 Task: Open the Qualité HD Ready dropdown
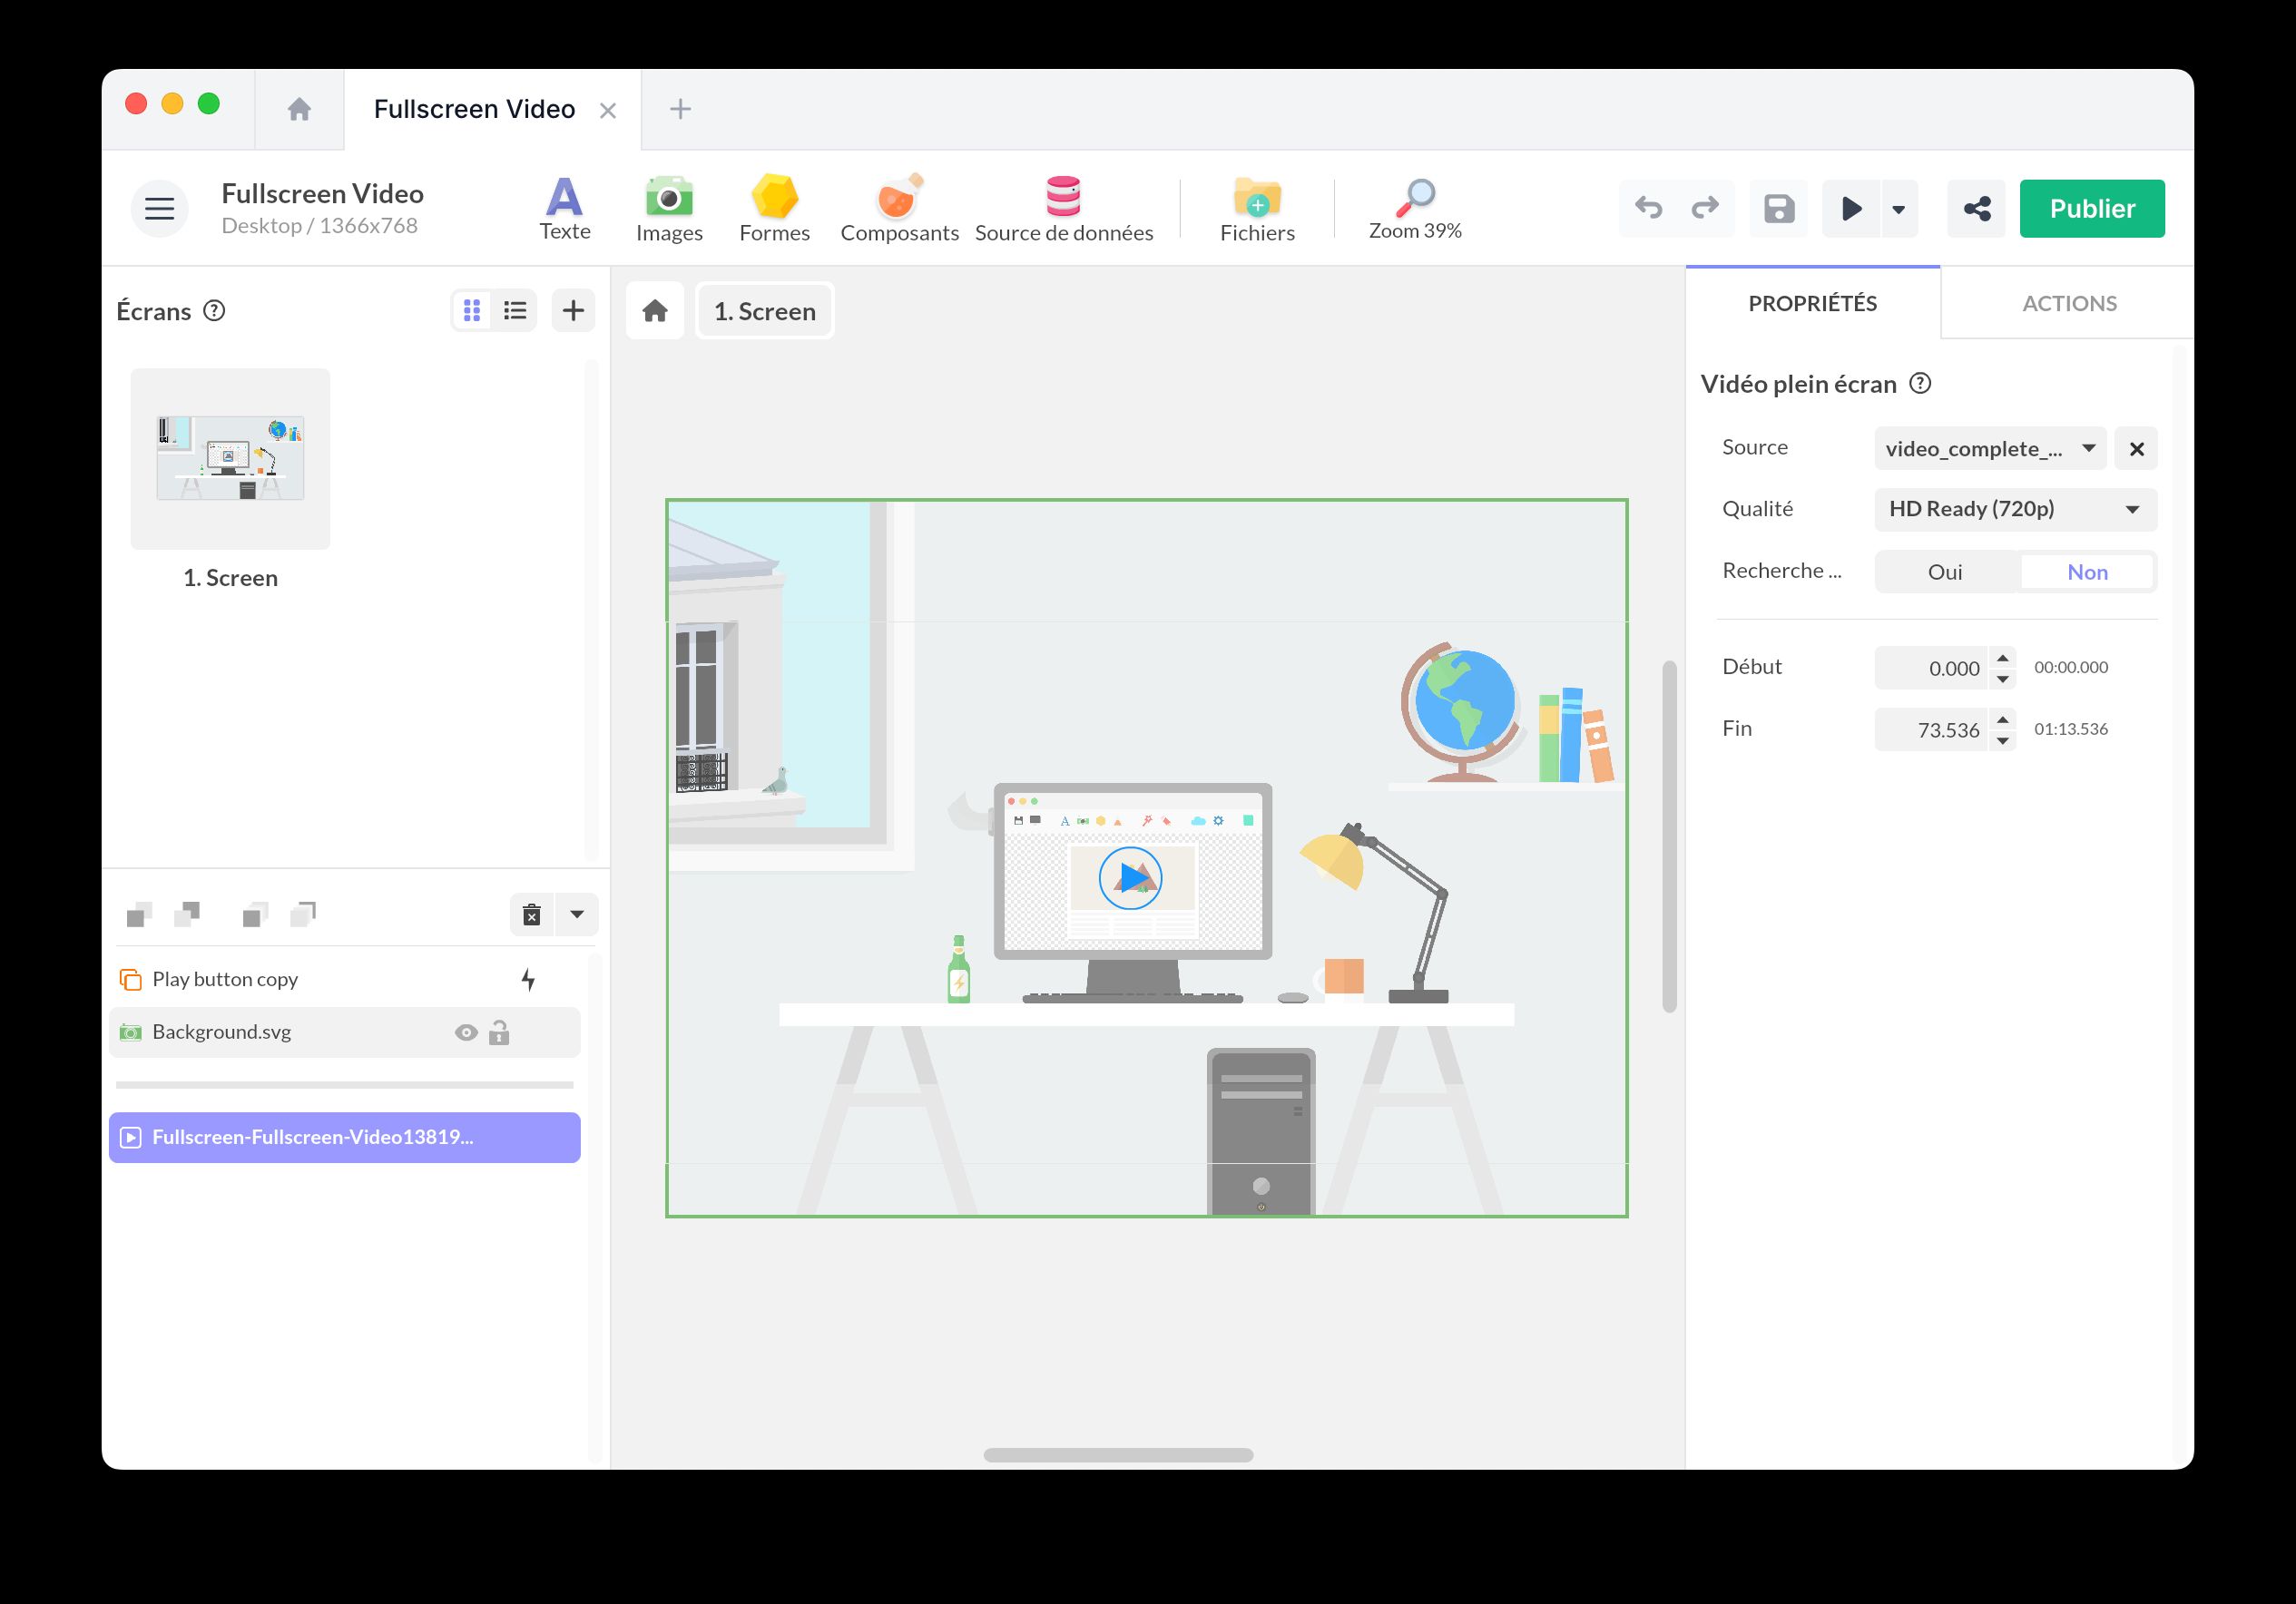2013,509
